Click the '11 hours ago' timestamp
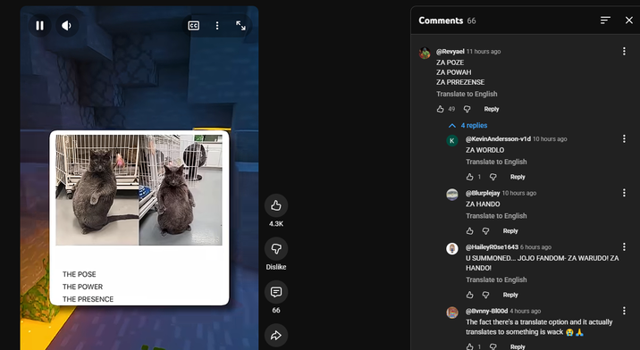 pyautogui.click(x=484, y=52)
